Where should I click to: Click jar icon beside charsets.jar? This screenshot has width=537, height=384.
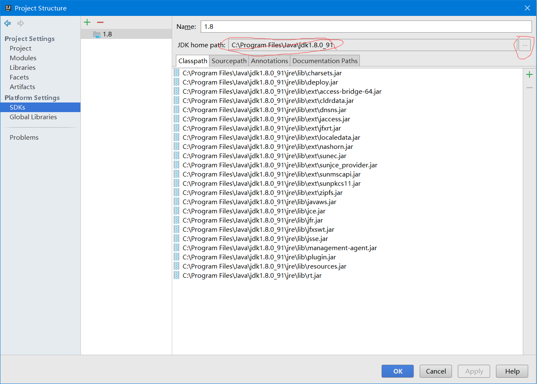click(x=176, y=73)
